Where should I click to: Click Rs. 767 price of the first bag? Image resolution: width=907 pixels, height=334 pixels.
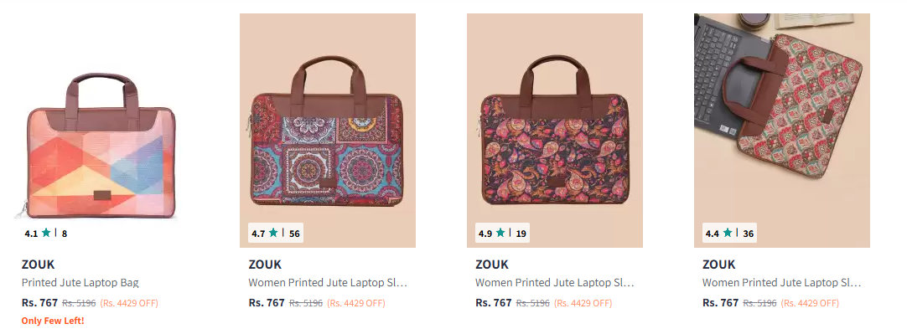point(40,302)
